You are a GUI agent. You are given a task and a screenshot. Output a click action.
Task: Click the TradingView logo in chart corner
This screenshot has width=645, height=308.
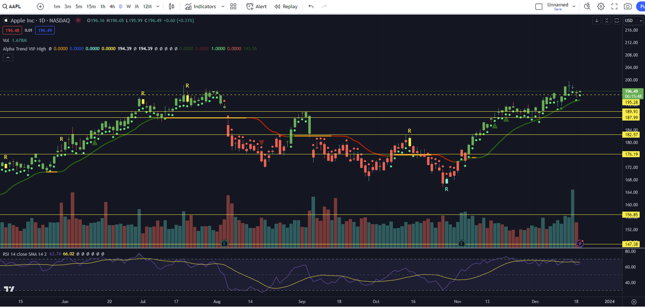tap(9, 289)
